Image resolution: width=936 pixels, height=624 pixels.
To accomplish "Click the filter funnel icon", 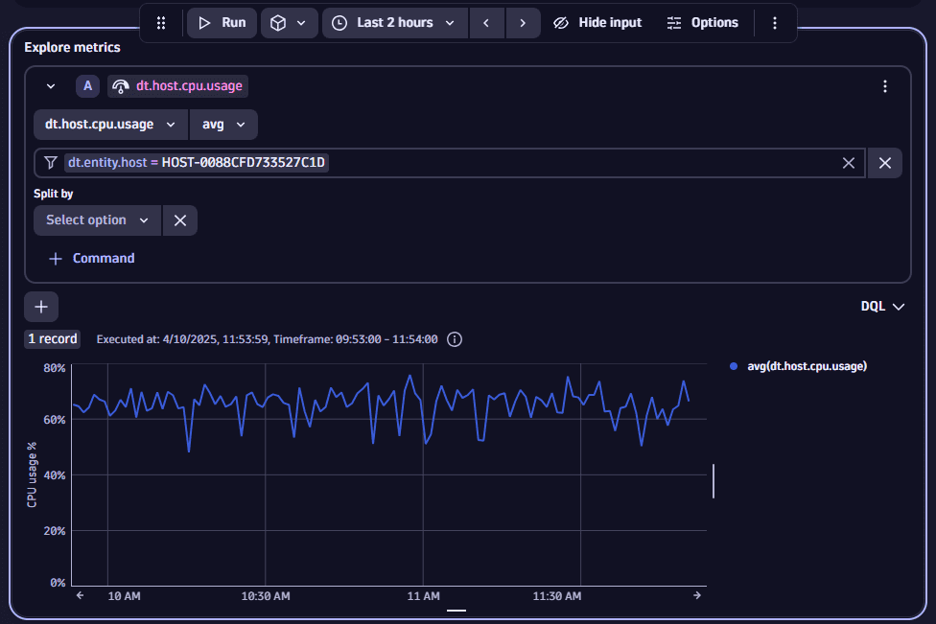I will 51,163.
